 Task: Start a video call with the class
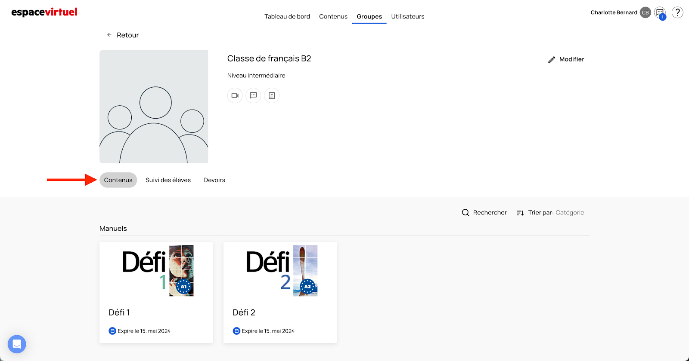coord(235,95)
